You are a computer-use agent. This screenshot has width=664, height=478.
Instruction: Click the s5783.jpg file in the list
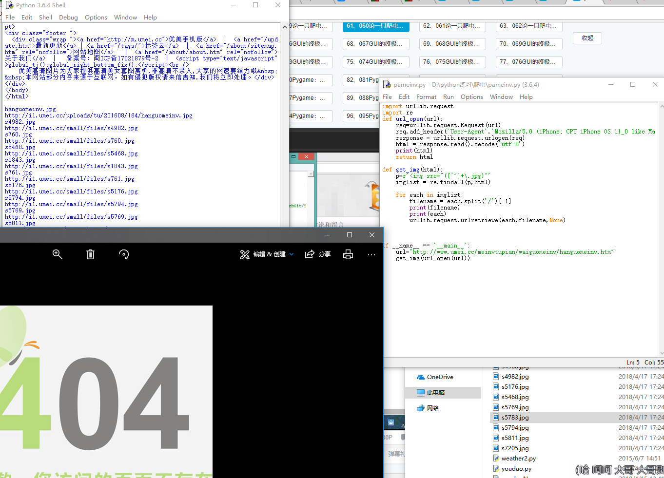[515, 418]
